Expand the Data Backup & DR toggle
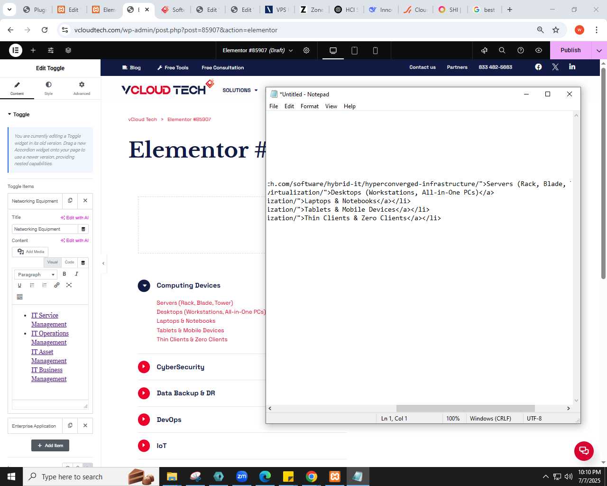Viewport: 607px width, 486px height. (144, 393)
